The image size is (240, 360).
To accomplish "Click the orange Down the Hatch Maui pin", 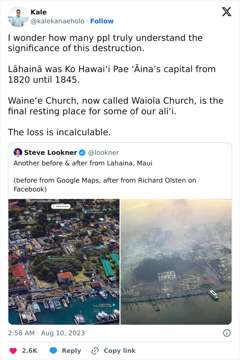I will pos(31,248).
